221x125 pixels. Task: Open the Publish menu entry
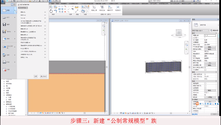[x=9, y=55]
